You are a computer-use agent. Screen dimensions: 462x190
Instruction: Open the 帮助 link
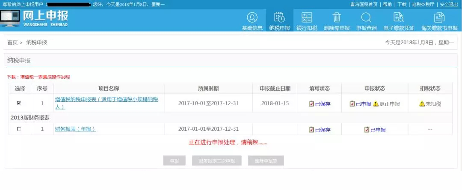pos(388,4)
